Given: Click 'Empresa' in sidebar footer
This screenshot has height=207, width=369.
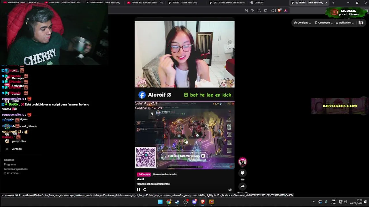Looking at the screenshot, I should coord(9,160).
